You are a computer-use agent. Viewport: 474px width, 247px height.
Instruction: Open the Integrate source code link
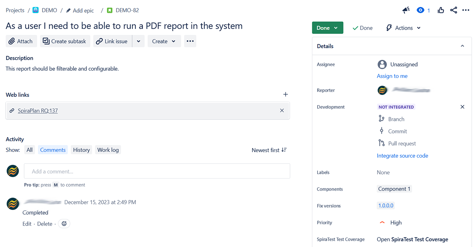pos(402,156)
